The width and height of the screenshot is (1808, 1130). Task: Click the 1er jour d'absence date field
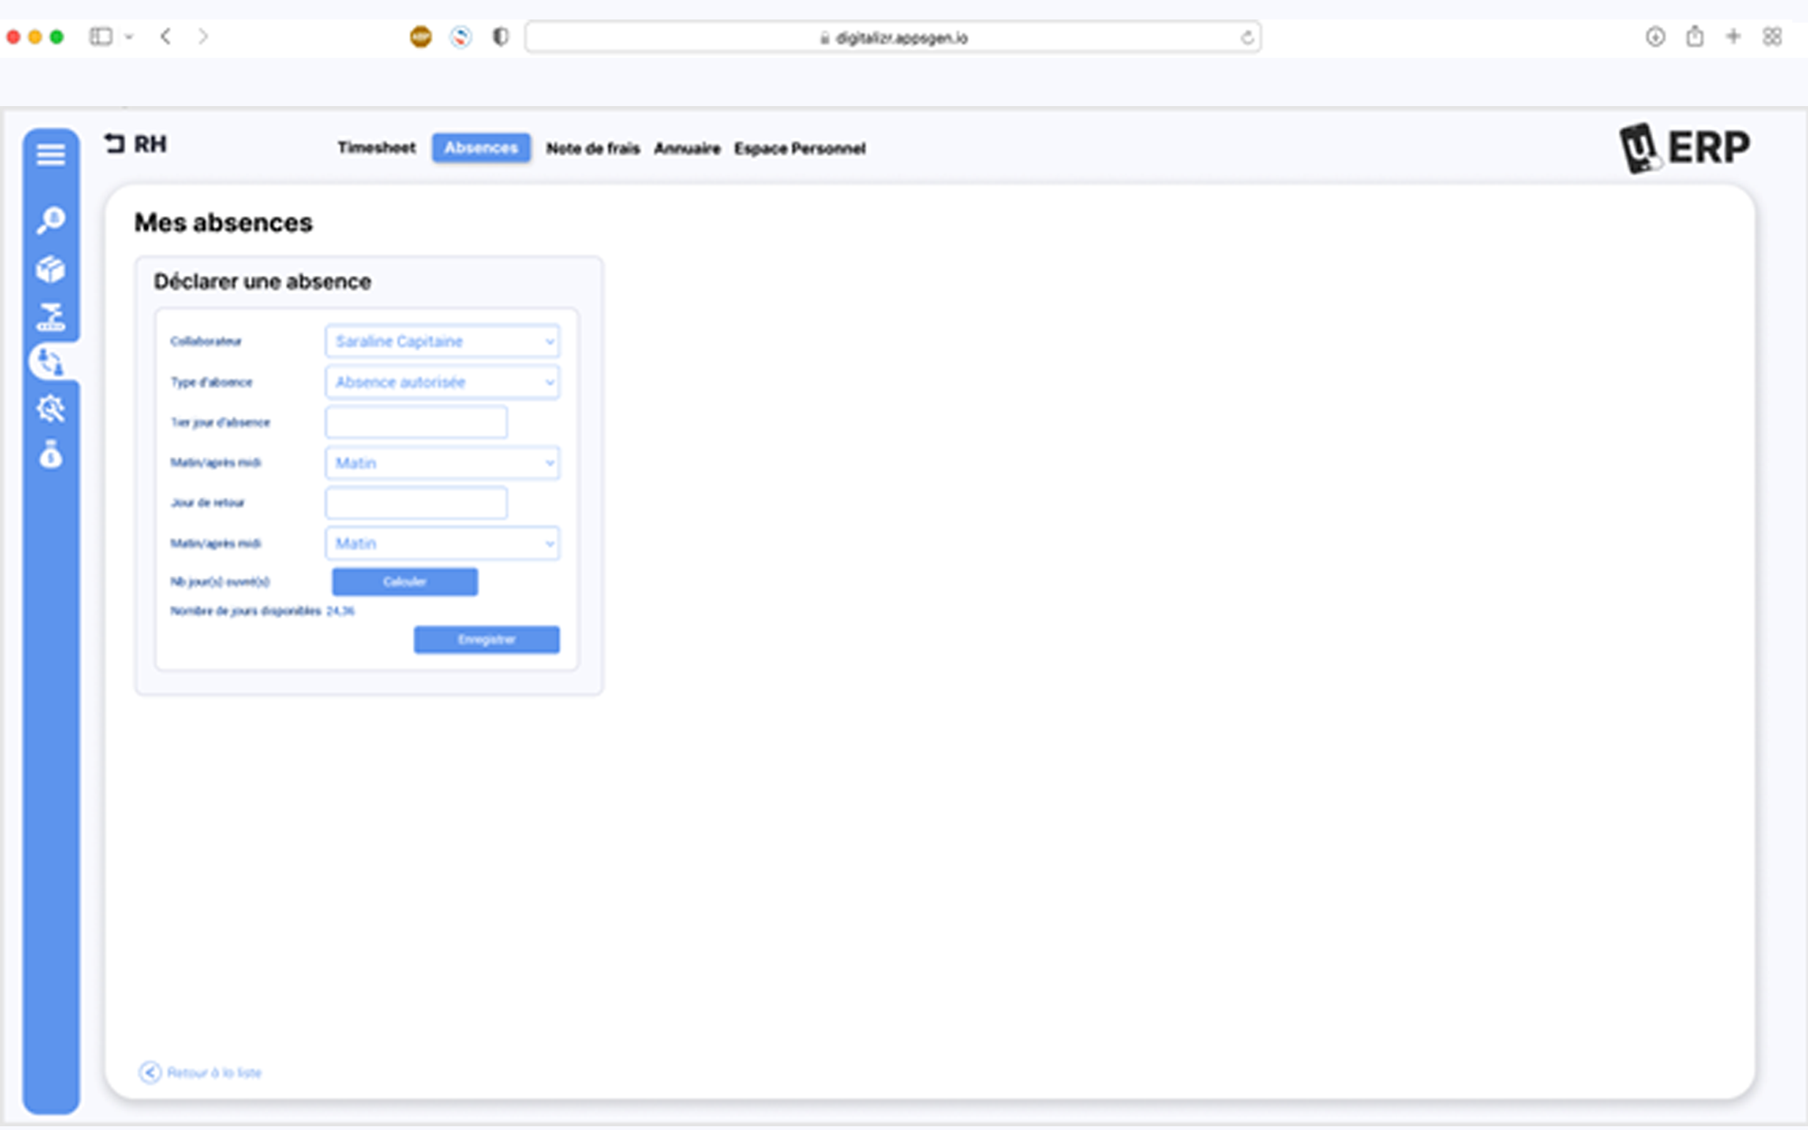coord(416,423)
